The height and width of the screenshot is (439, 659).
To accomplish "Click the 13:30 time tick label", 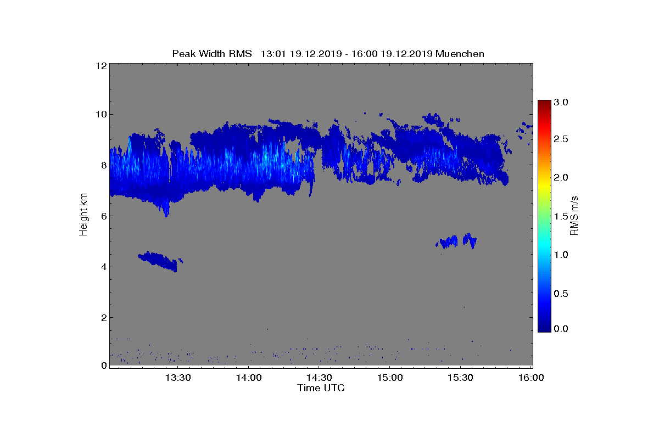I will [x=178, y=378].
